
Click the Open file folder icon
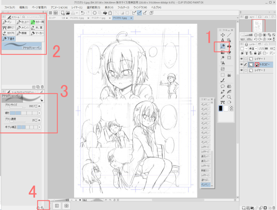68,13
